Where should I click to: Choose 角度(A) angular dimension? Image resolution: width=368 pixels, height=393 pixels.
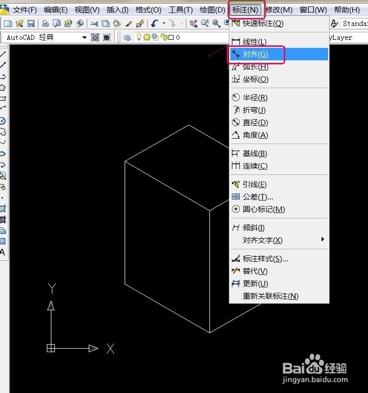(x=279, y=135)
